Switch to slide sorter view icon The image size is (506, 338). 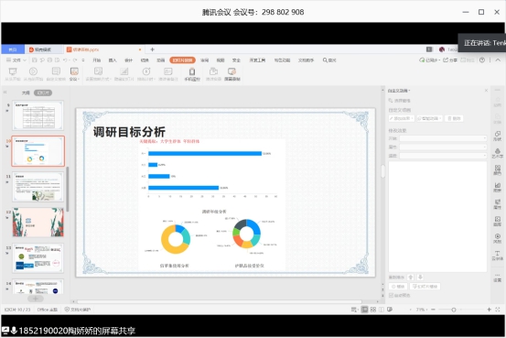tap(373, 310)
